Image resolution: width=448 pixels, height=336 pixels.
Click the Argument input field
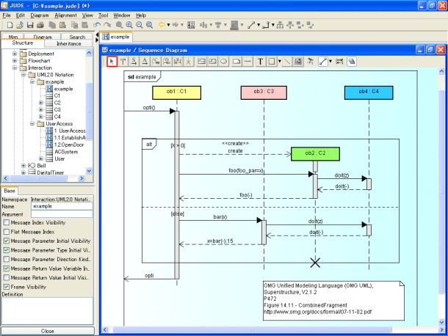pos(62,214)
